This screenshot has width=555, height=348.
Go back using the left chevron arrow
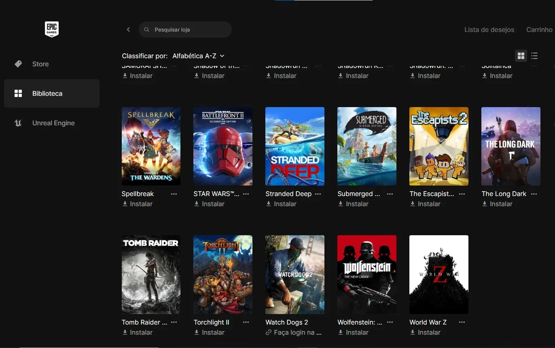click(128, 30)
